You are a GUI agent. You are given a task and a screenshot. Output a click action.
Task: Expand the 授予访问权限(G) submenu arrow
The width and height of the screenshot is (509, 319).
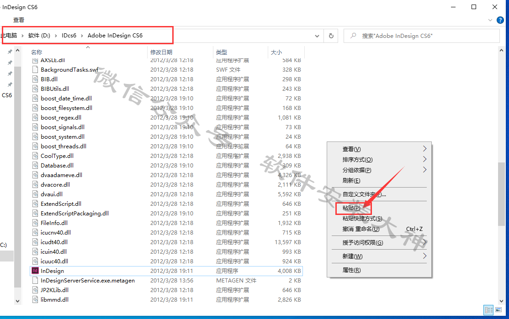tap(424, 242)
